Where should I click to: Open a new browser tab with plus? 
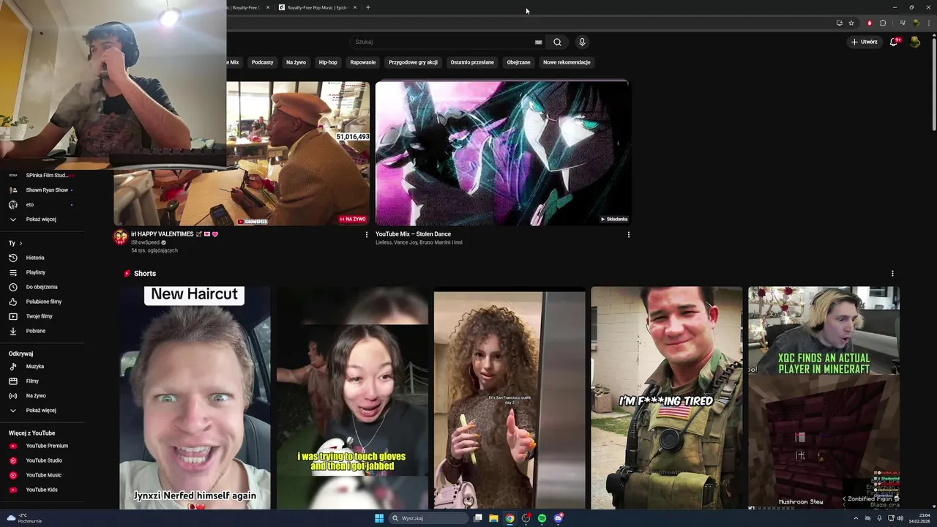[368, 7]
